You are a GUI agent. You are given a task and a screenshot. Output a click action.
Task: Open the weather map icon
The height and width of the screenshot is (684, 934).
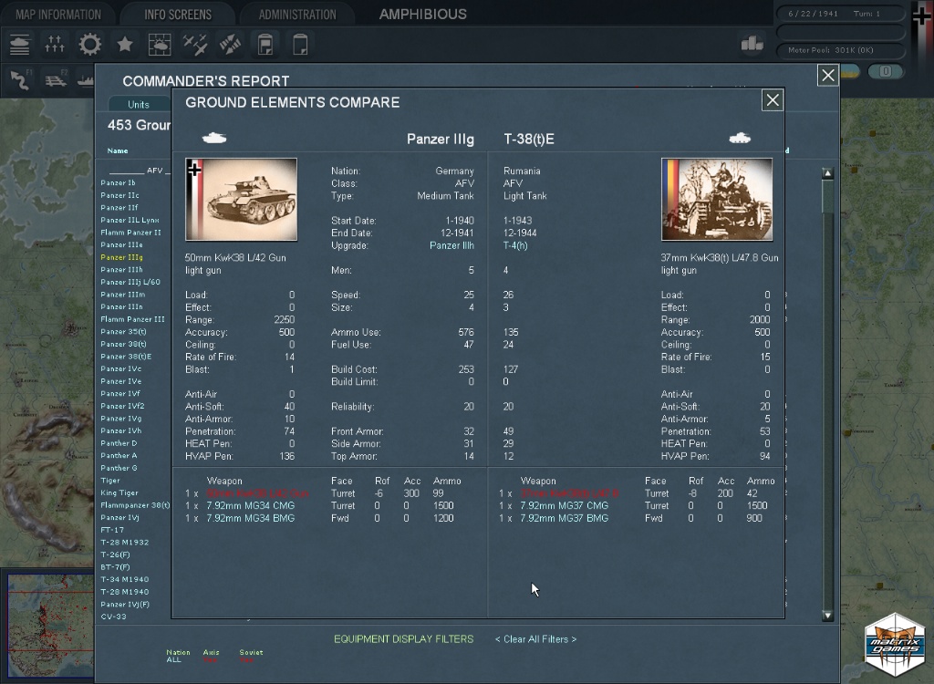(160, 45)
